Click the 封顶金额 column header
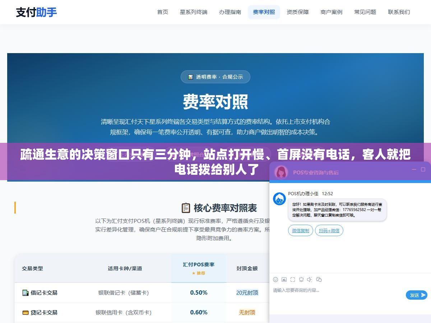The width and height of the screenshot is (431, 323). [247, 268]
